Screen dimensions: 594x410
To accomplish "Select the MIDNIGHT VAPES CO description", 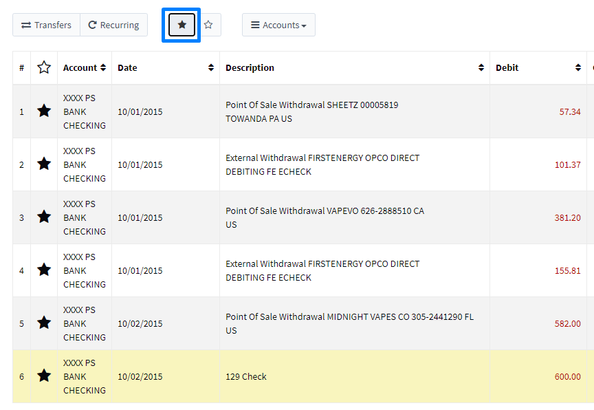I will [350, 323].
